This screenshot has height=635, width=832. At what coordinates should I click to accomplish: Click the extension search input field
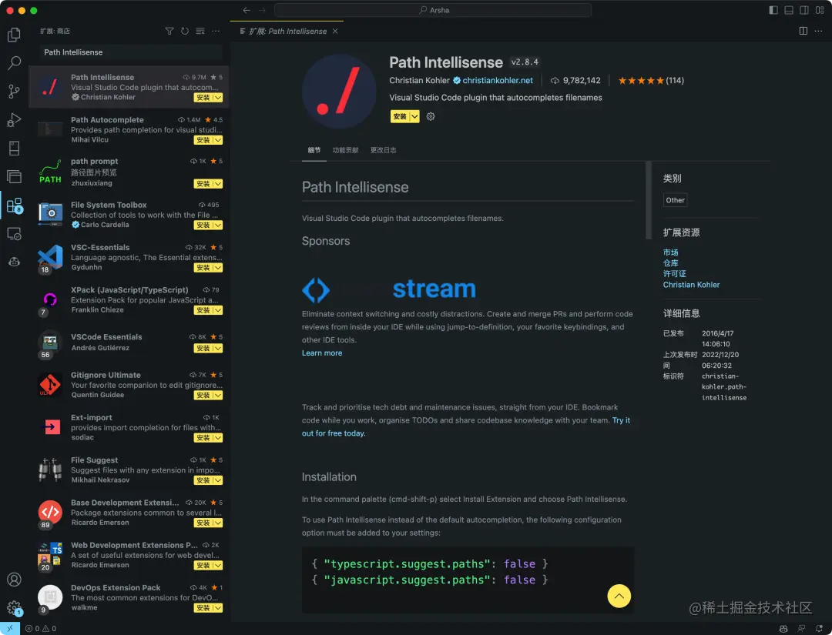[x=130, y=52]
